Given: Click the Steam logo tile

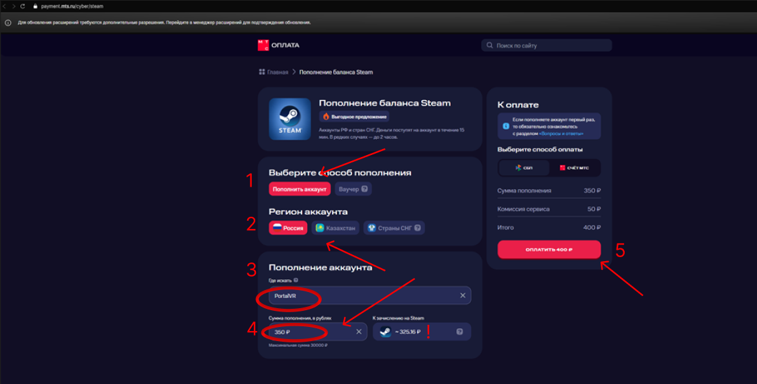Looking at the screenshot, I should (290, 119).
